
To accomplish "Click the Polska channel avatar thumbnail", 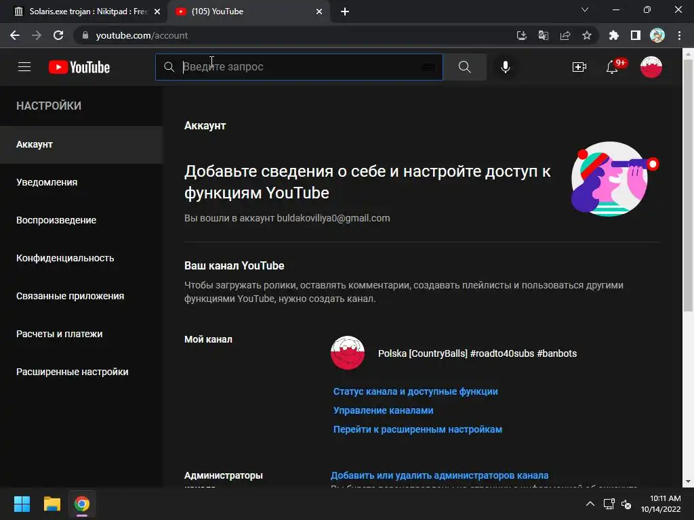I will click(348, 353).
